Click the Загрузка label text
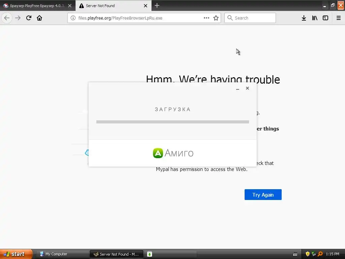Image resolution: width=345 pixels, height=259 pixels. pyautogui.click(x=172, y=109)
